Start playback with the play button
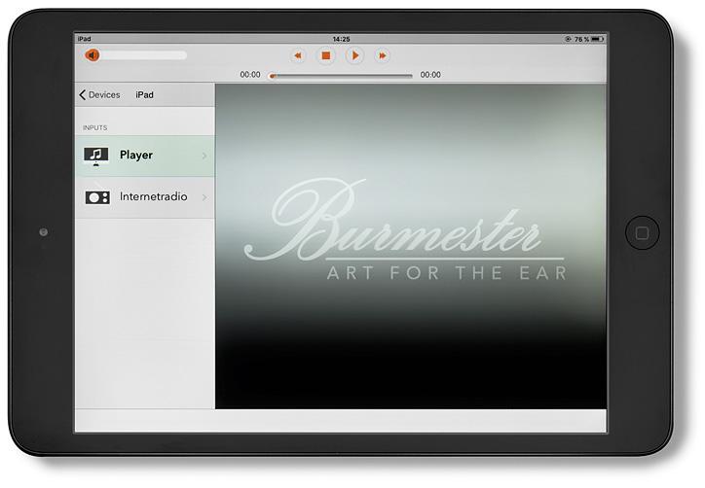The height and width of the screenshot is (488, 705). point(354,55)
